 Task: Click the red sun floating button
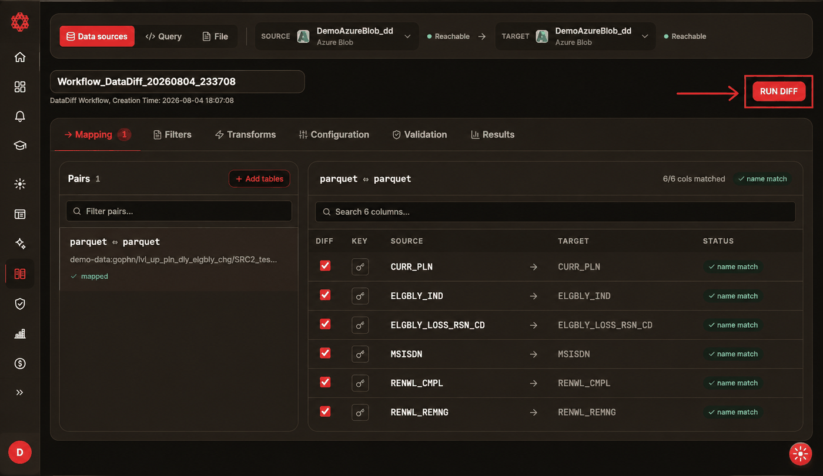(x=799, y=454)
